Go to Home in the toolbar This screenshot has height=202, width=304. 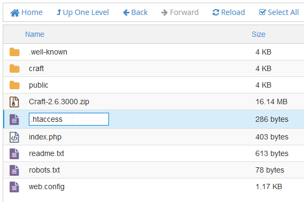pyautogui.click(x=26, y=12)
